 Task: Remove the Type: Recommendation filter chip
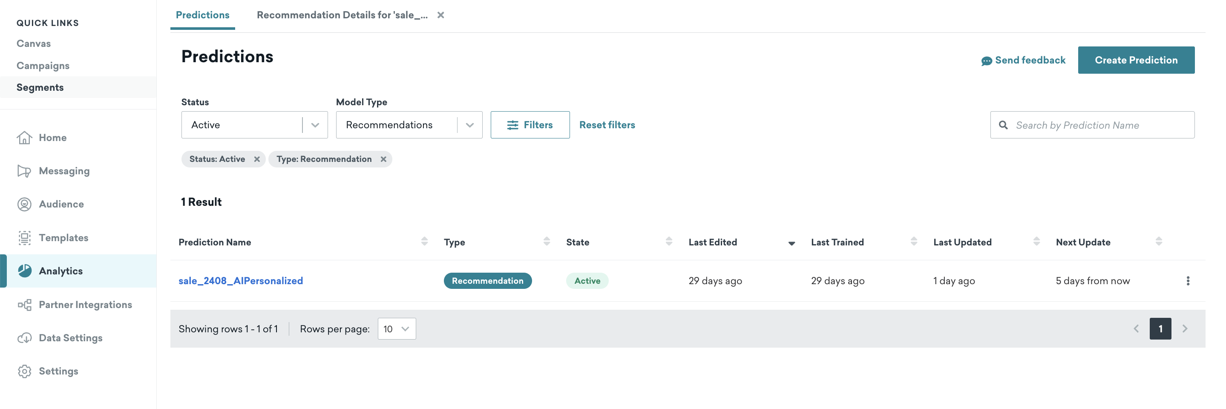[x=383, y=159]
